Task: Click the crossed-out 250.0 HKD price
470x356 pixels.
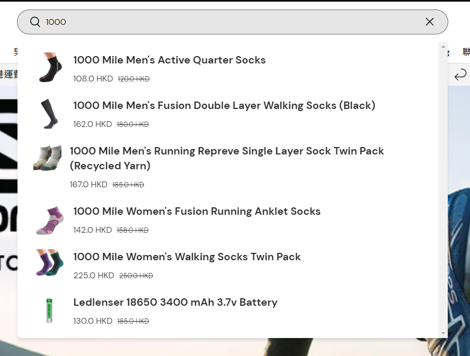Action: (x=136, y=276)
